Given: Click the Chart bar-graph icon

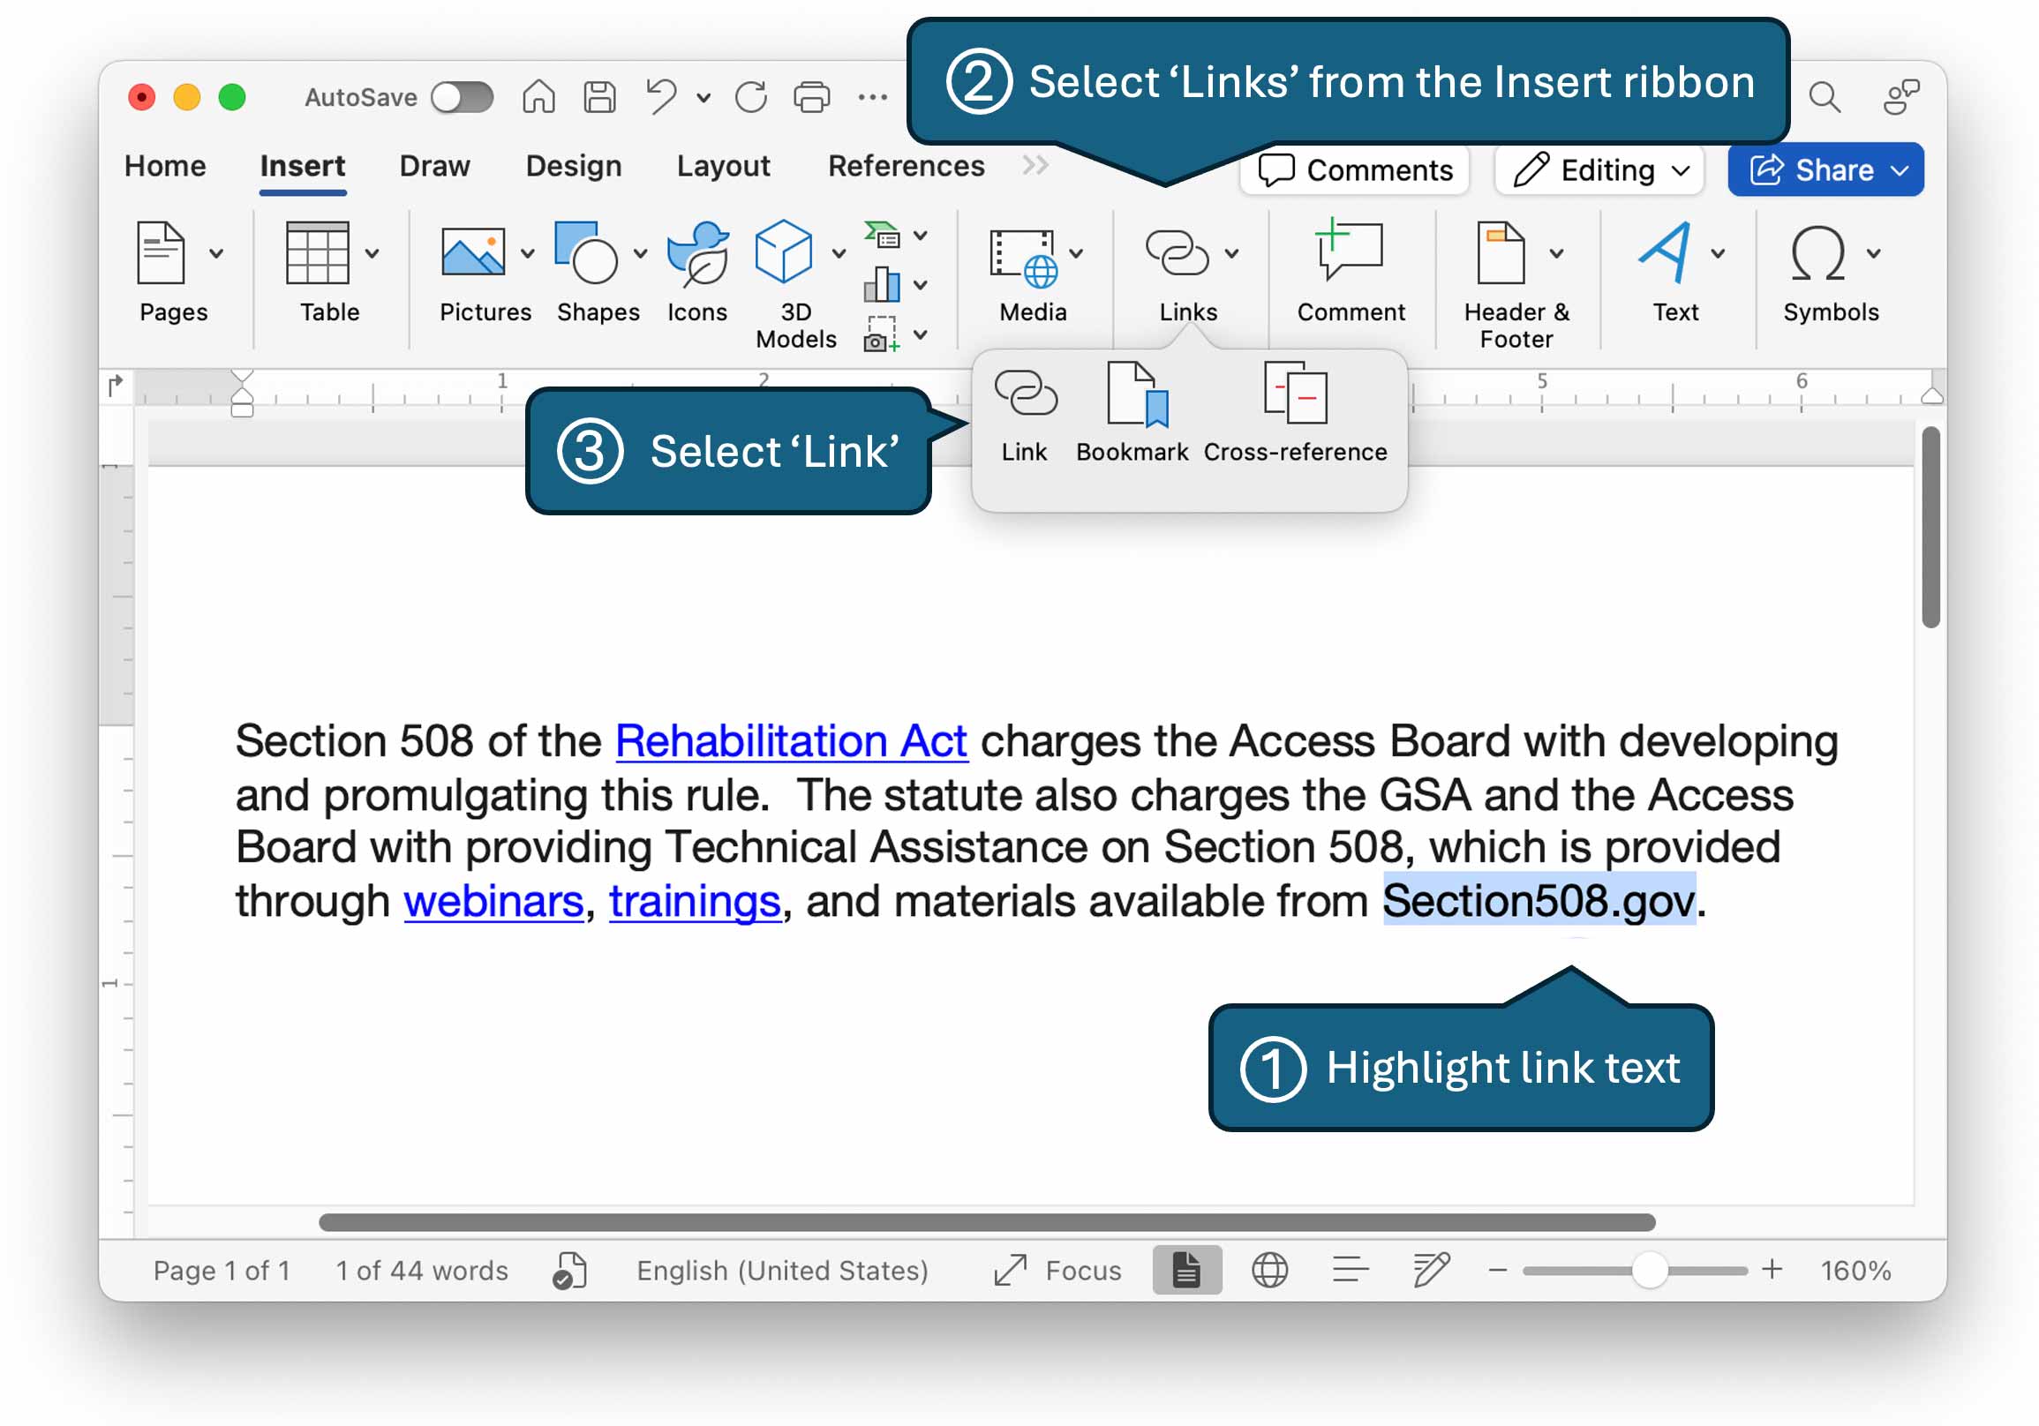Looking at the screenshot, I should point(882,285).
